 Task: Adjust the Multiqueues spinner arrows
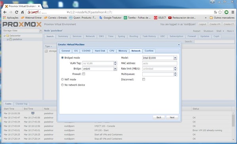tap(175, 74)
